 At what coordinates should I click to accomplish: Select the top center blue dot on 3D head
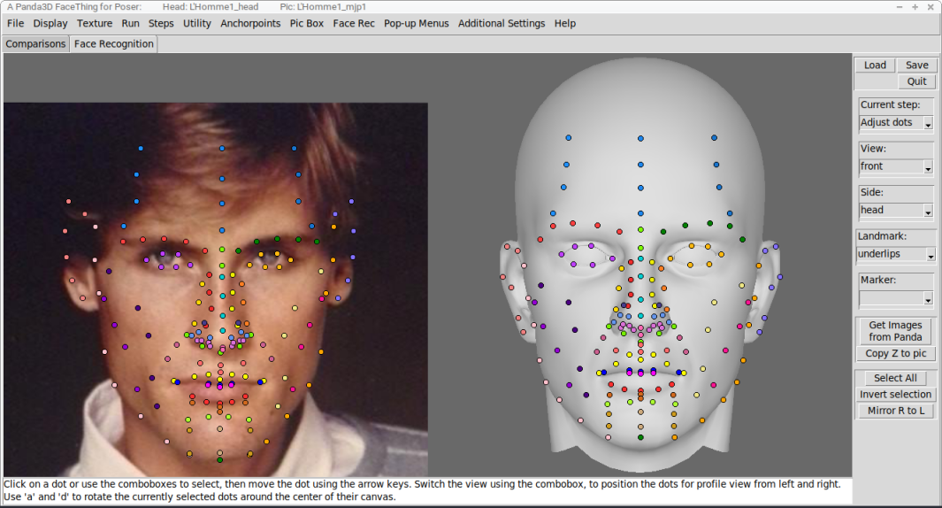tap(640, 138)
